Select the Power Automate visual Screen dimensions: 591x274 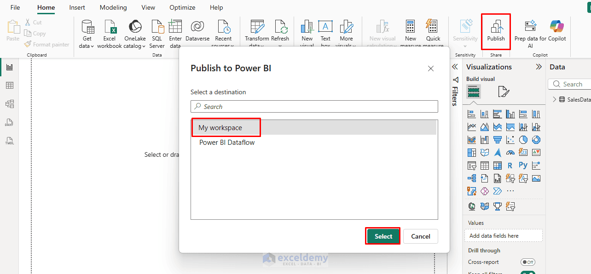pos(497,191)
